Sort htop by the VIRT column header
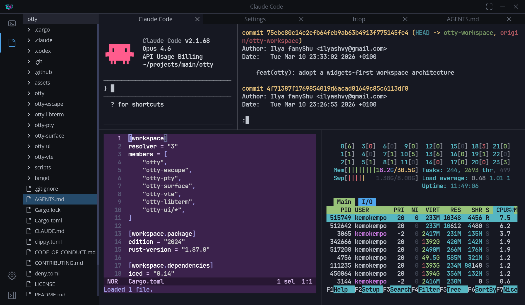The image size is (525, 305). [432, 210]
